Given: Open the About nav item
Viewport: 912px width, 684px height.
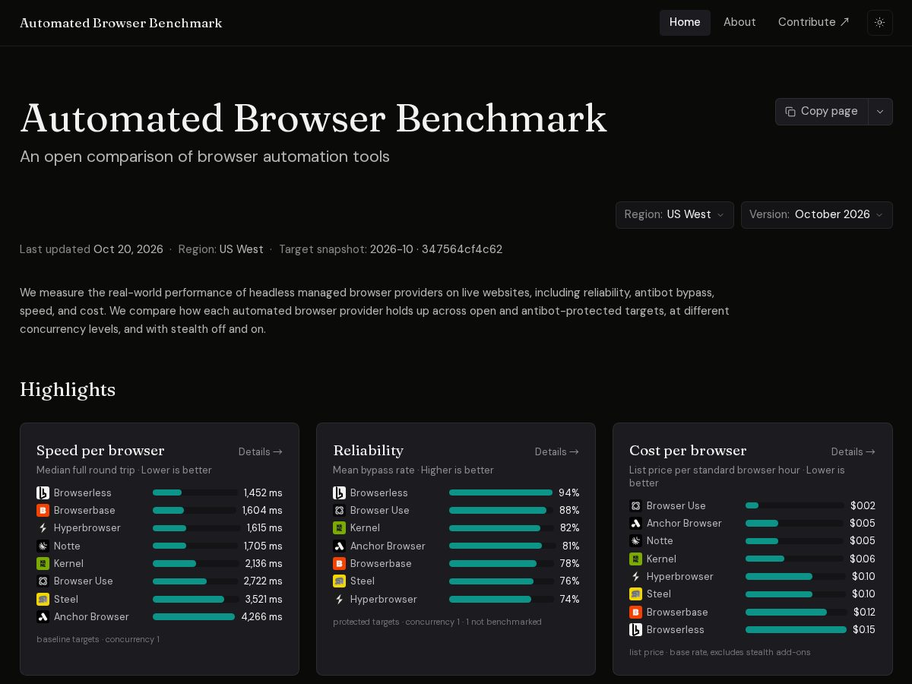Looking at the screenshot, I should pos(739,23).
